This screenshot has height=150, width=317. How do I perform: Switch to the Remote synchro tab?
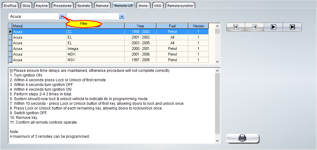pos(180,6)
